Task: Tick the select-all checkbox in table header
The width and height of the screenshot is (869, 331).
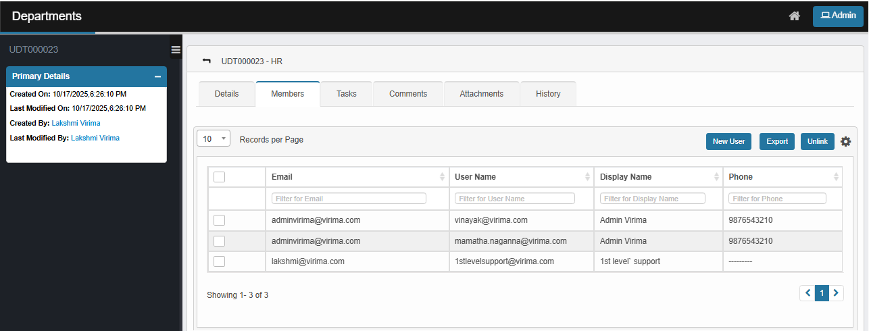Action: (219, 177)
